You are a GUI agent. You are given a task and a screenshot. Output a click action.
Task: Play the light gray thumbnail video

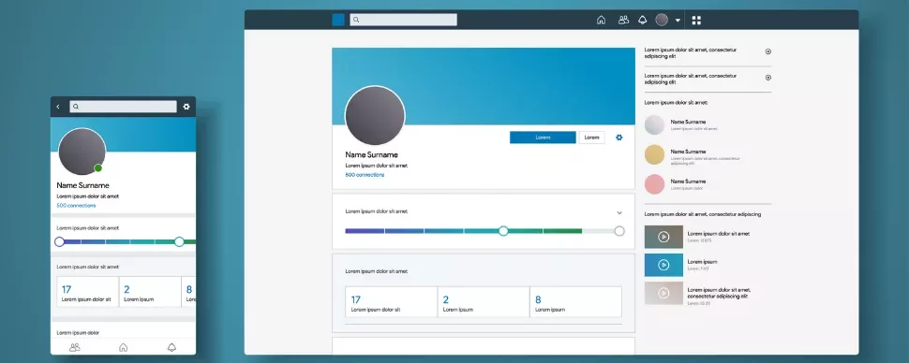pos(663,293)
